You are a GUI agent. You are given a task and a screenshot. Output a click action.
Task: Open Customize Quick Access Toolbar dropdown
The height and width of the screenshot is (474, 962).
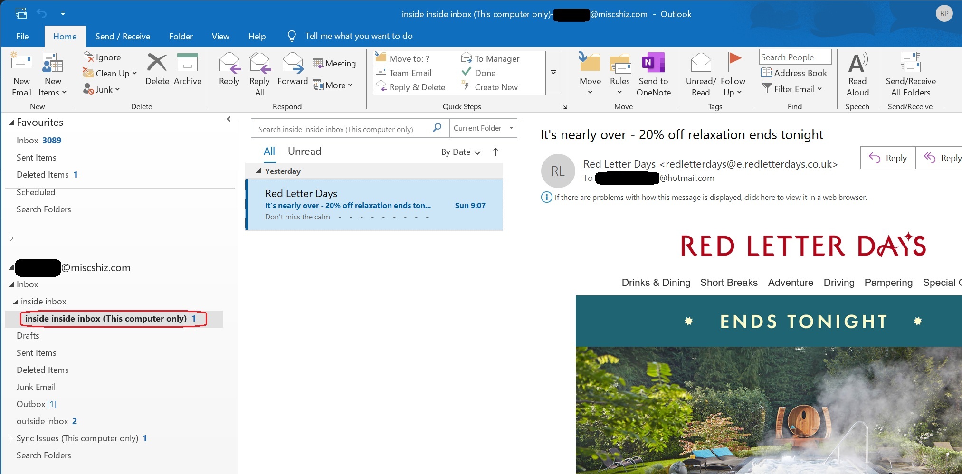pyautogui.click(x=63, y=13)
